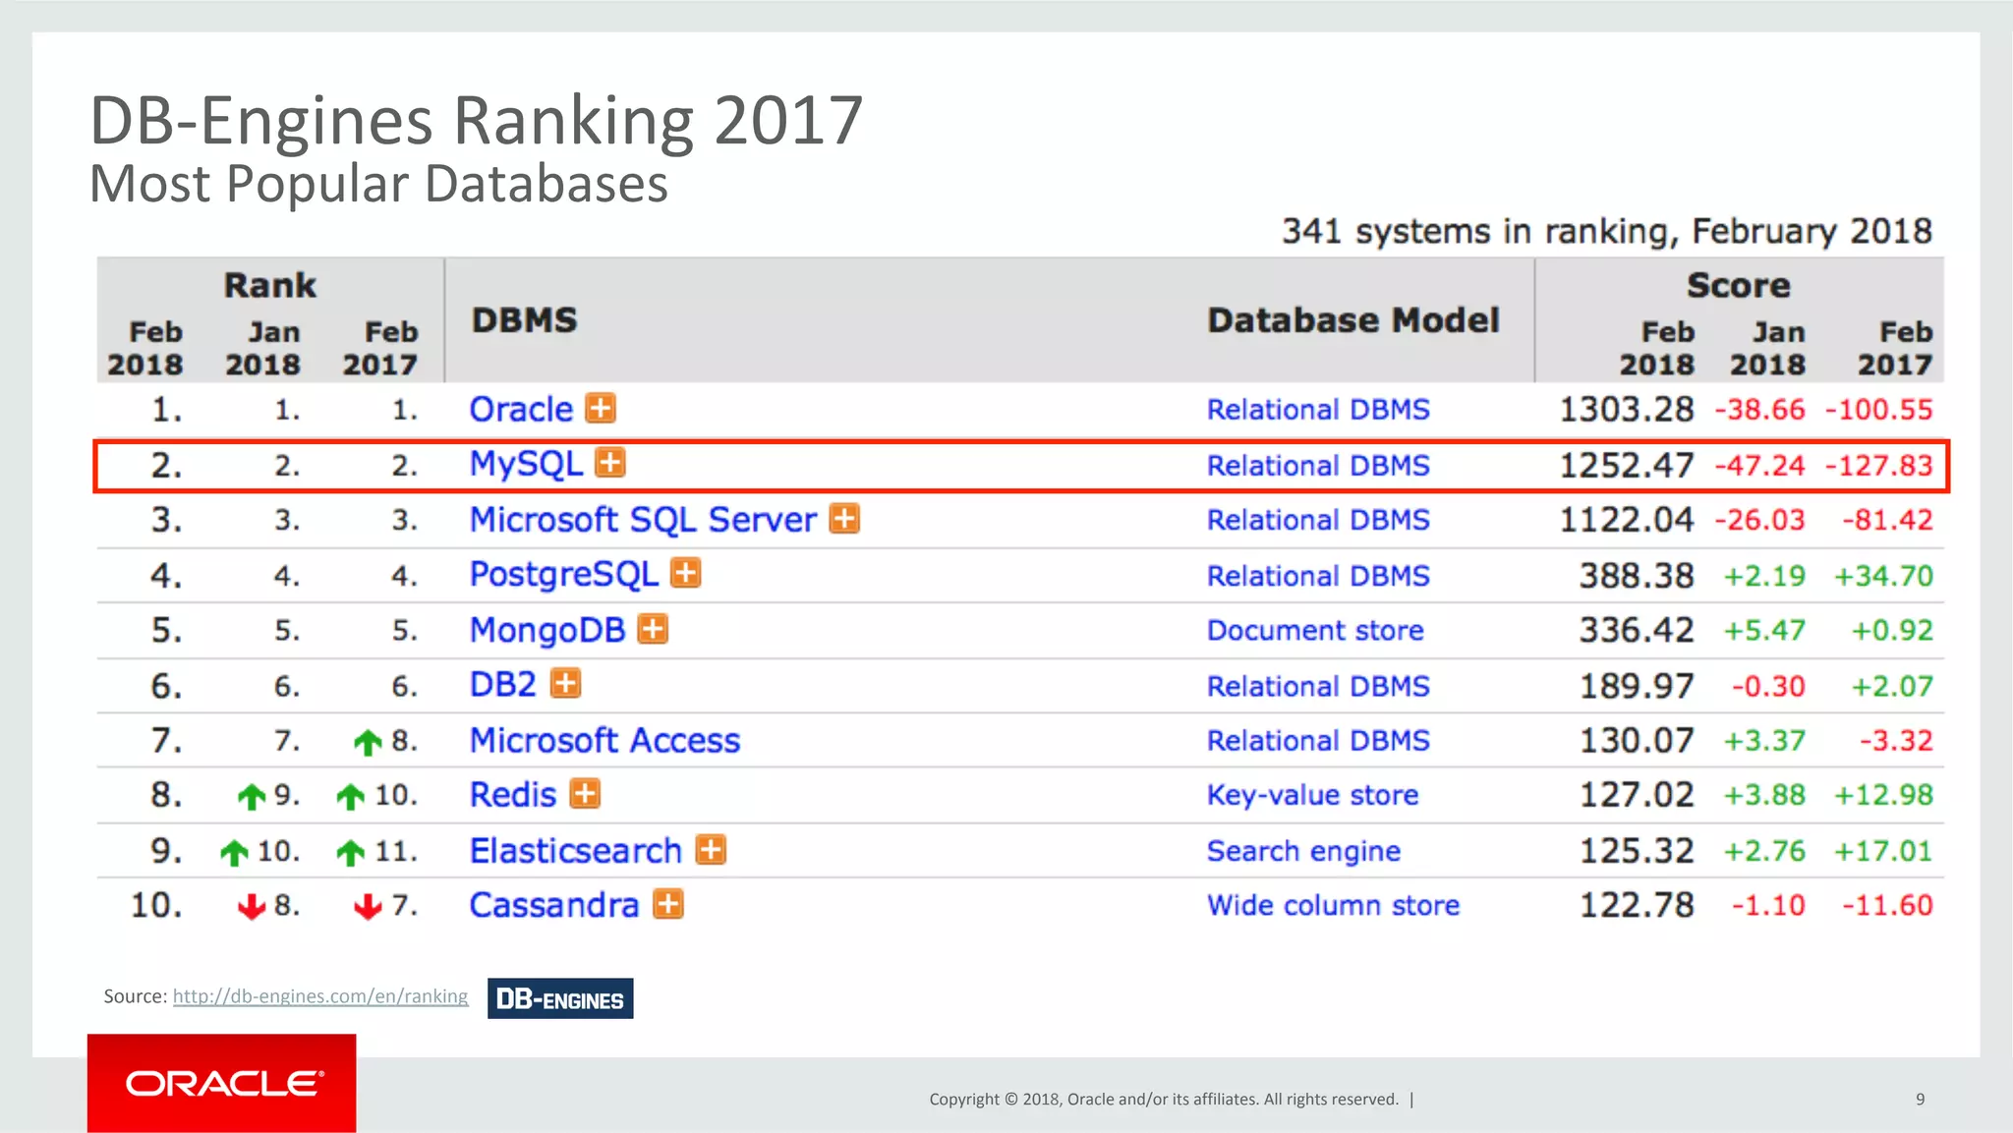Click the DBMS column header
The height and width of the screenshot is (1133, 2013).
(x=525, y=320)
